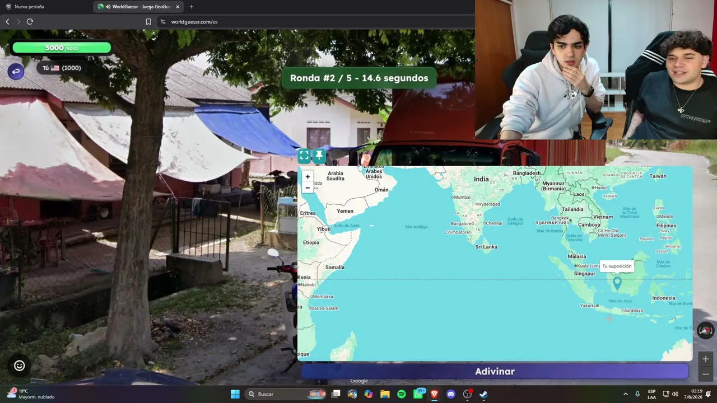Switch to the Nueva pestaña tab
The image size is (717, 403).
coord(45,7)
